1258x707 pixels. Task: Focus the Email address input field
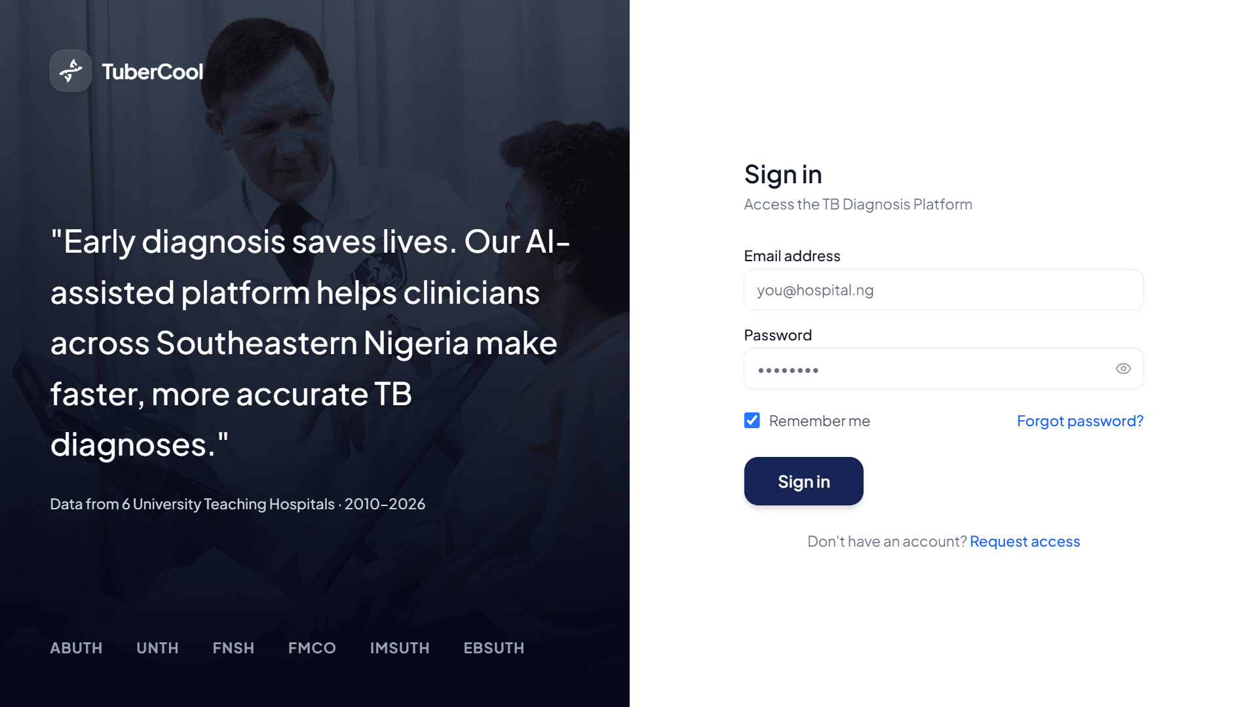[943, 290]
